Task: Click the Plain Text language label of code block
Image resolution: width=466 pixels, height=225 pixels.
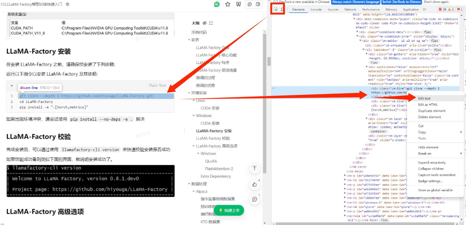Action: (x=157, y=86)
